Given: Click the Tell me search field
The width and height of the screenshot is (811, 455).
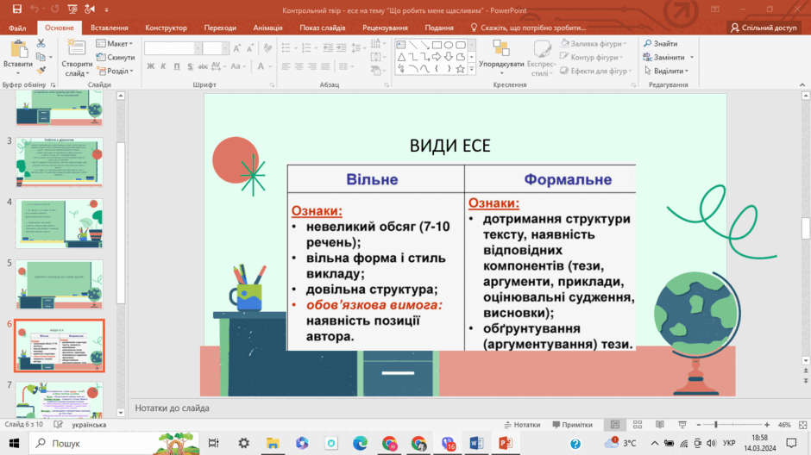Looking at the screenshot, I should tap(528, 28).
